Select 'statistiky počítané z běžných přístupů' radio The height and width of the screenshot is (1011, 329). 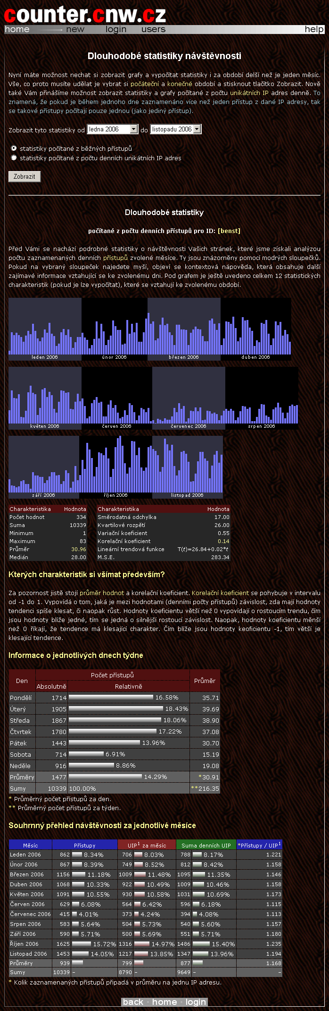click(14, 148)
